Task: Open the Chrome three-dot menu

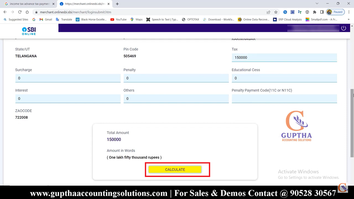Action: (349, 12)
